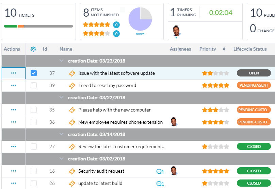Click three-dot actions for ticket 39

click(x=14, y=85)
